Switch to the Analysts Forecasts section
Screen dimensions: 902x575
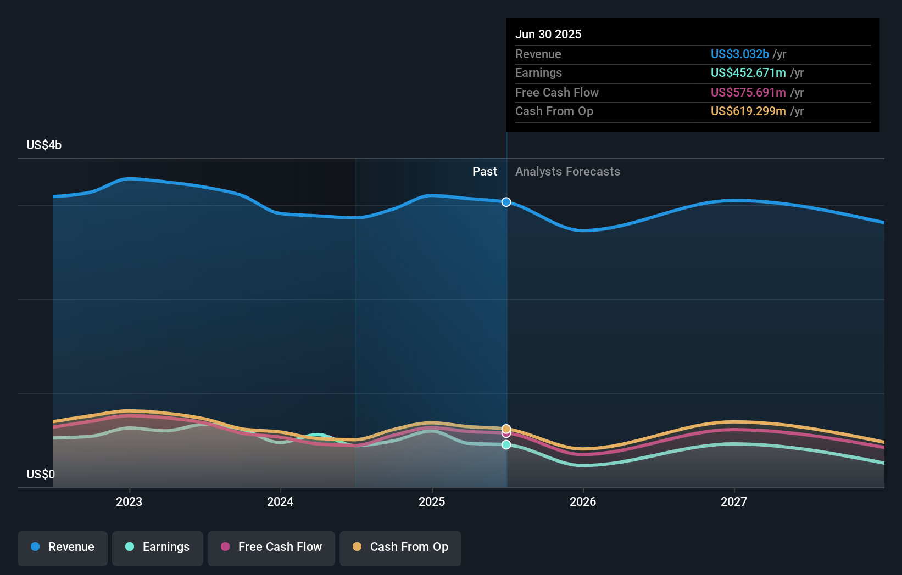pyautogui.click(x=567, y=171)
